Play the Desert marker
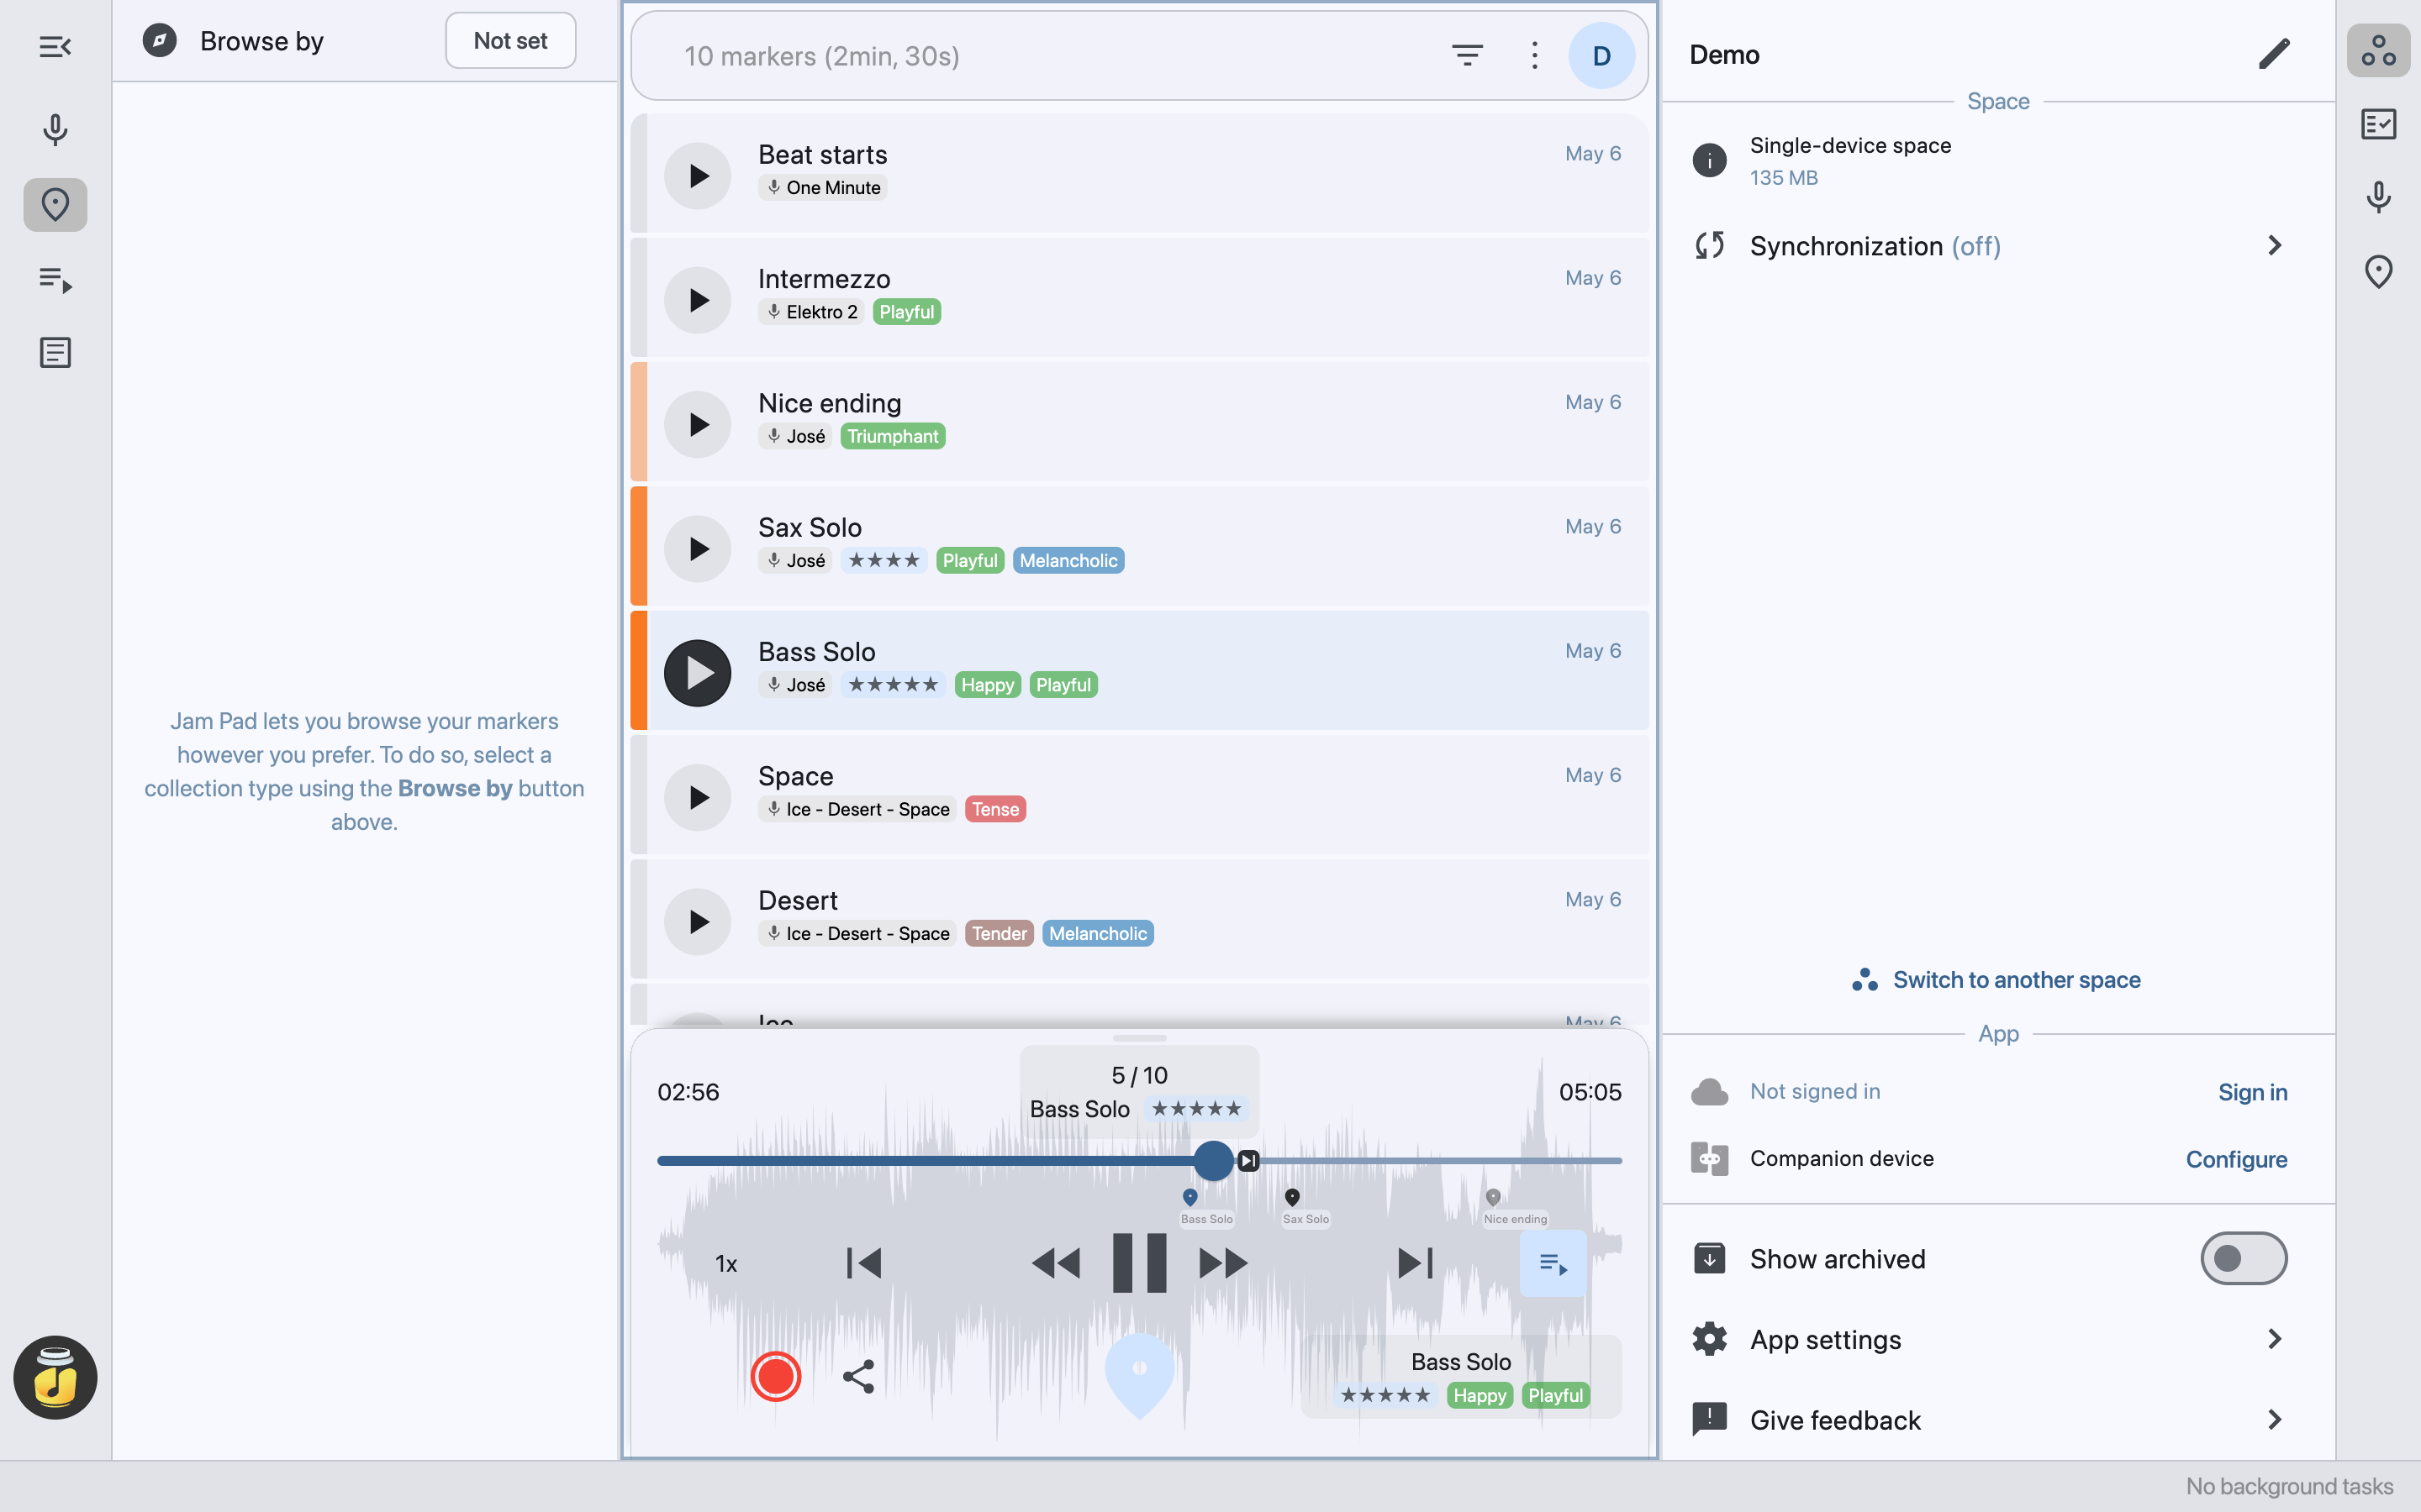 point(697,922)
